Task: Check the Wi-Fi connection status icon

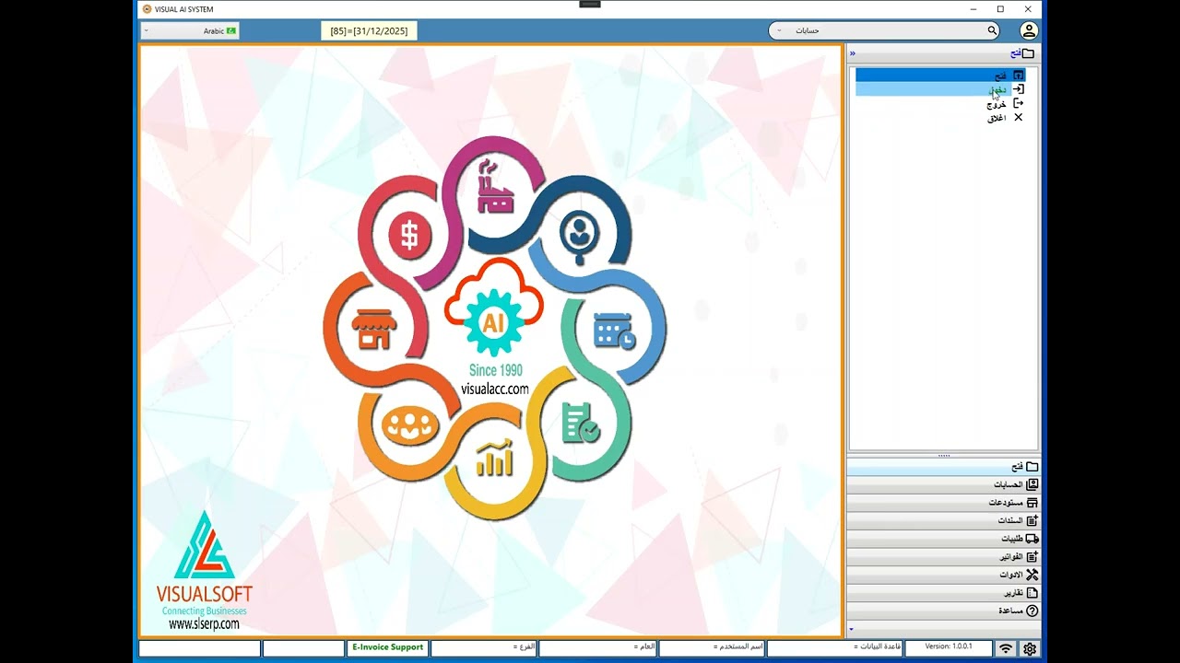Action: tap(1006, 649)
